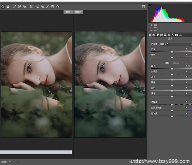Select the Radial Filter tool
This screenshot has height=165, width=192.
click(x=57, y=7)
